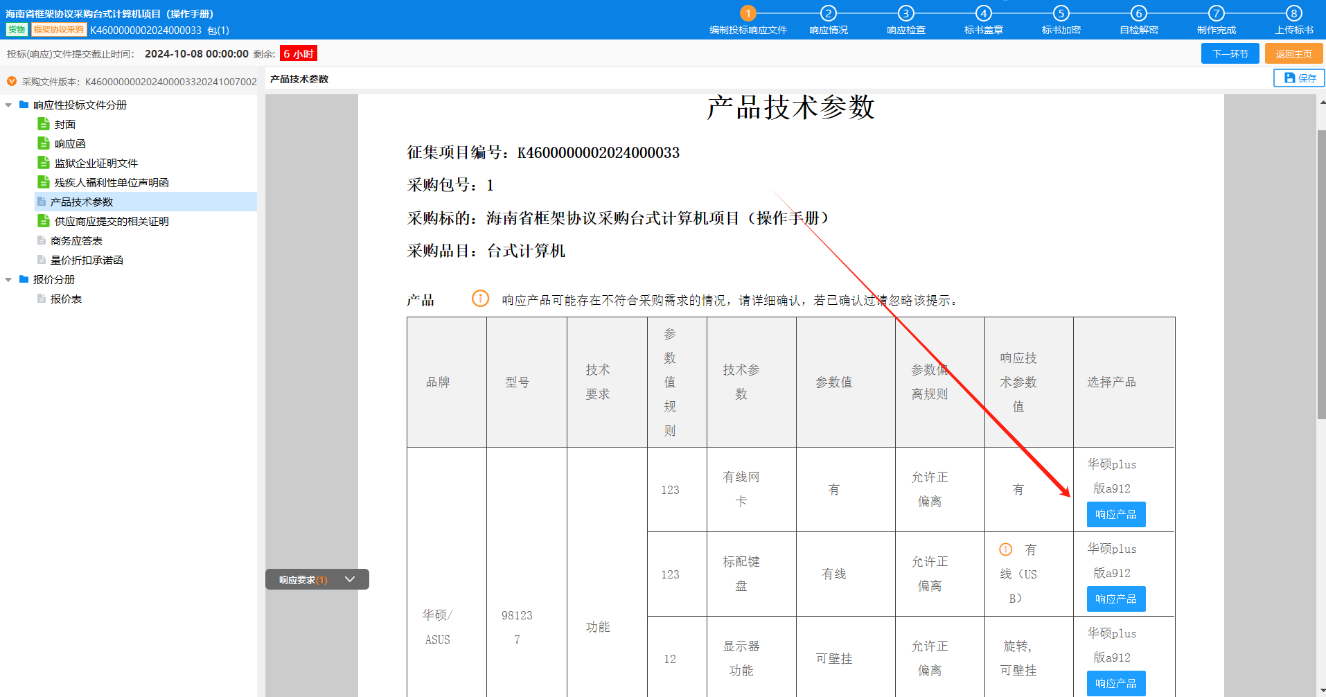Click step 3 circle 响应检查
This screenshot has width=1326, height=697.
coord(905,13)
